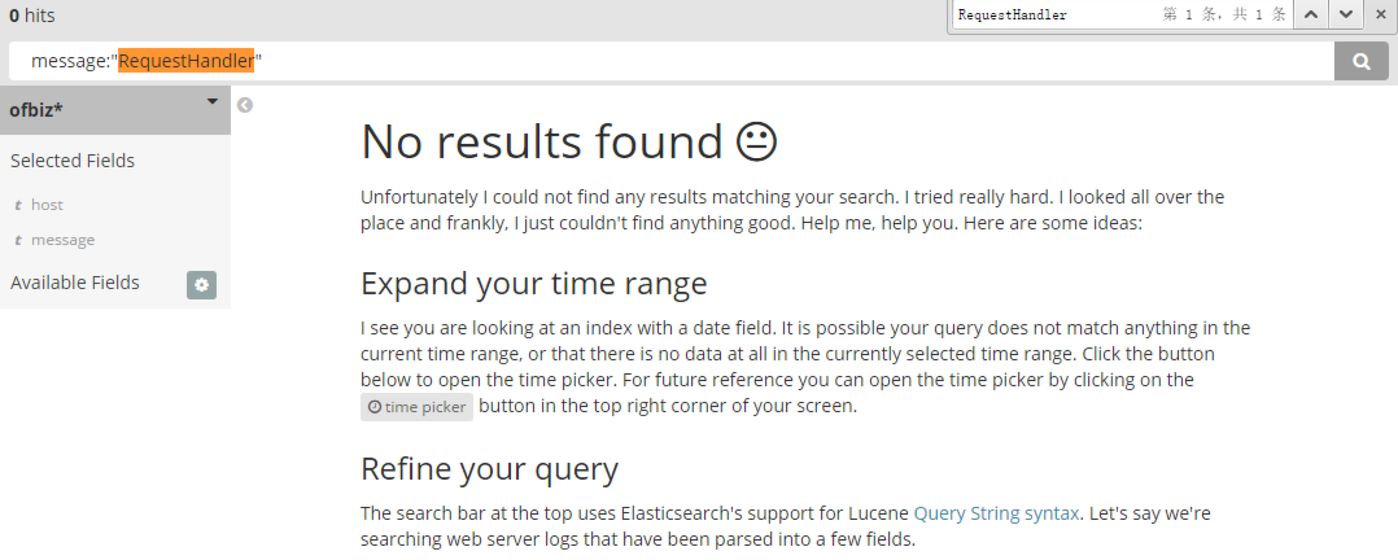Go to previous find match arrow

[x=1310, y=14]
